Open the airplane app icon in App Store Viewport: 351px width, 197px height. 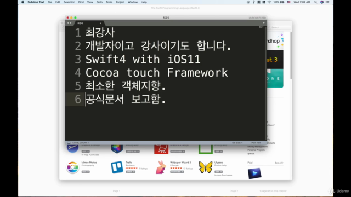[x=72, y=148]
